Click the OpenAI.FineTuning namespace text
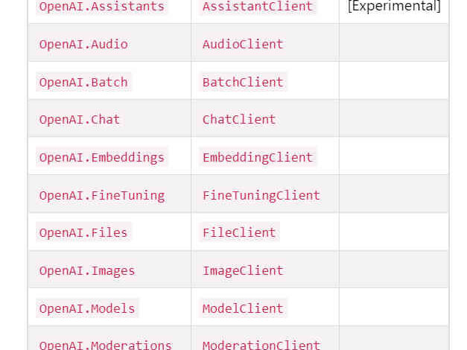 [x=102, y=195]
